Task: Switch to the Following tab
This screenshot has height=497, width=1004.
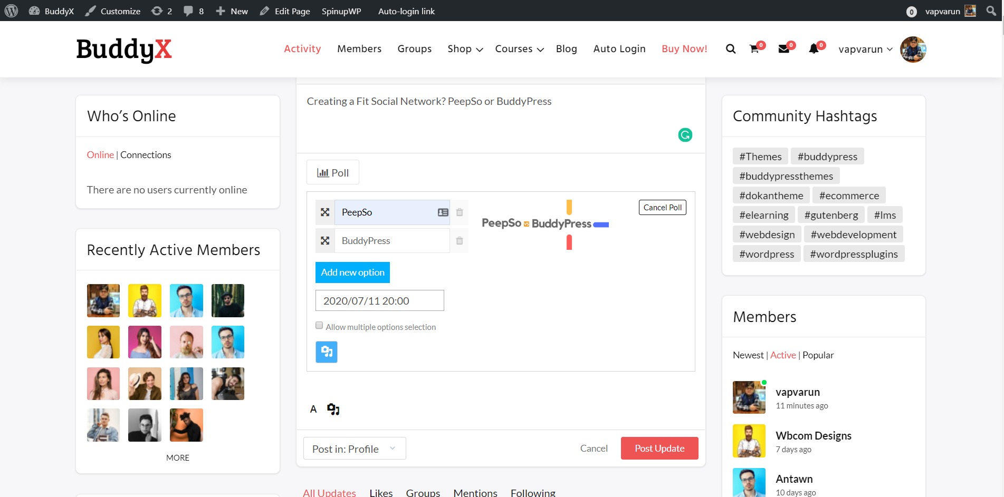Action: point(533,493)
